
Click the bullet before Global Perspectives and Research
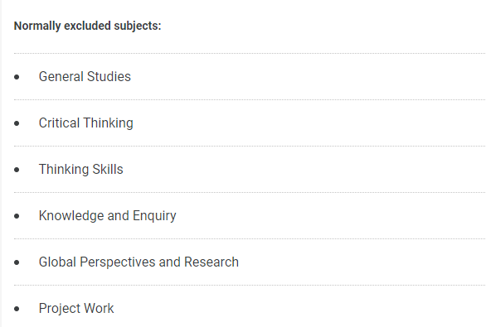tap(17, 262)
